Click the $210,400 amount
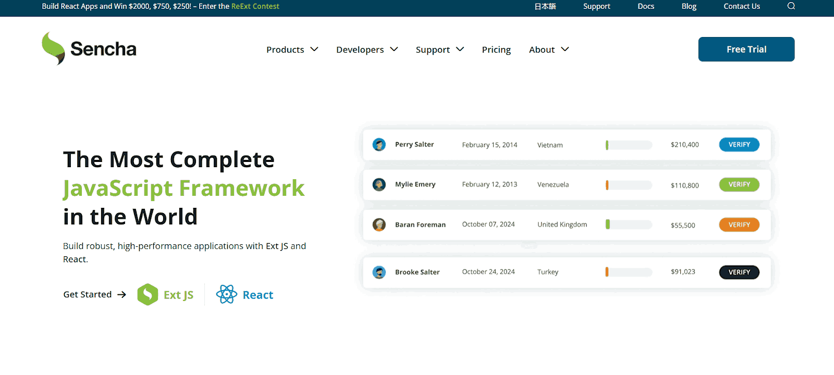This screenshot has width=834, height=375. coord(685,145)
